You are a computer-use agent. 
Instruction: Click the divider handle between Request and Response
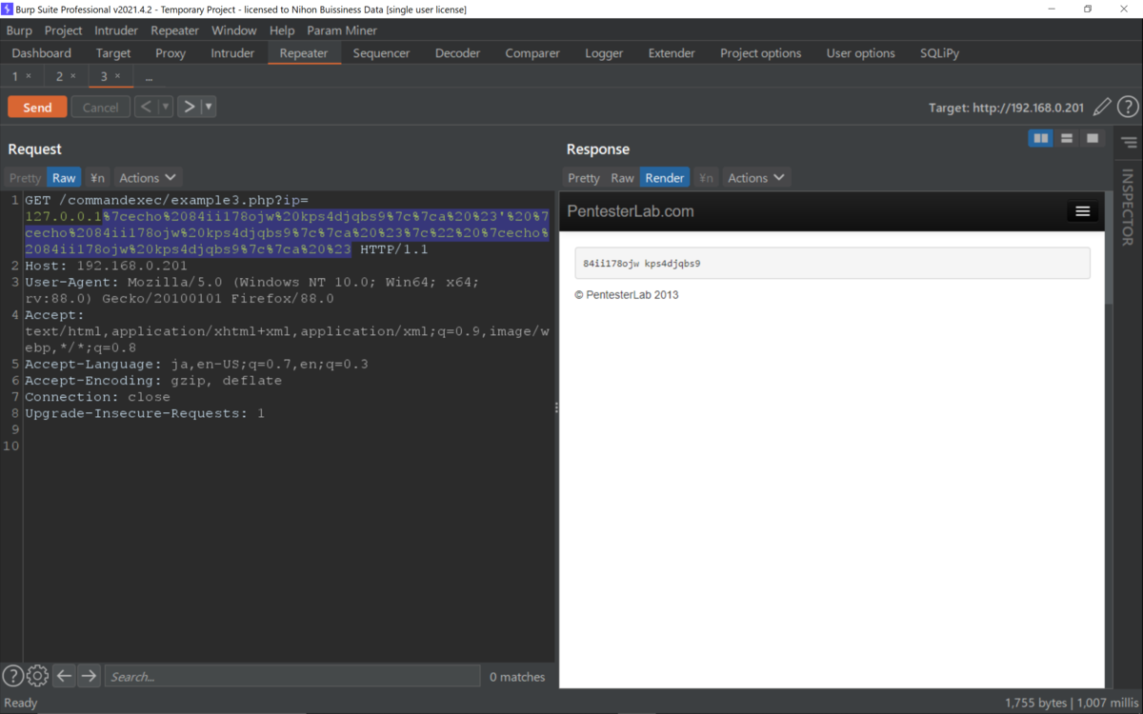click(556, 407)
